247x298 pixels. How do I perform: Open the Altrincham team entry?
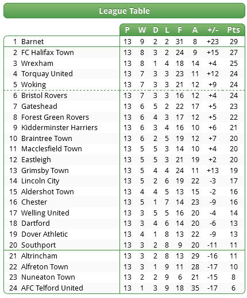[x=39, y=256]
